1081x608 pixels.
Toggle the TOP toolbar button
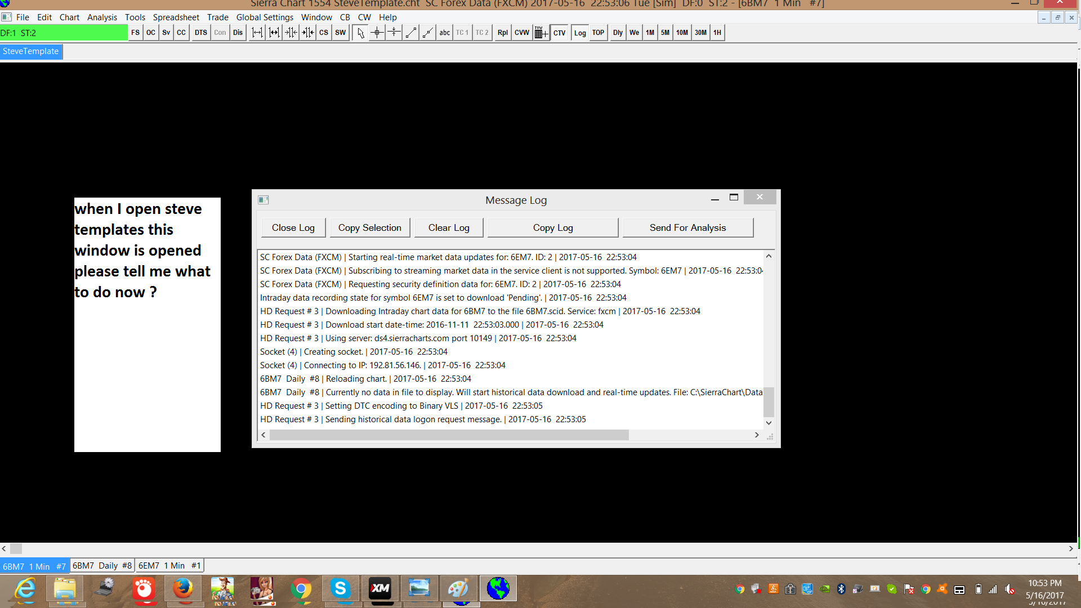pos(598,33)
